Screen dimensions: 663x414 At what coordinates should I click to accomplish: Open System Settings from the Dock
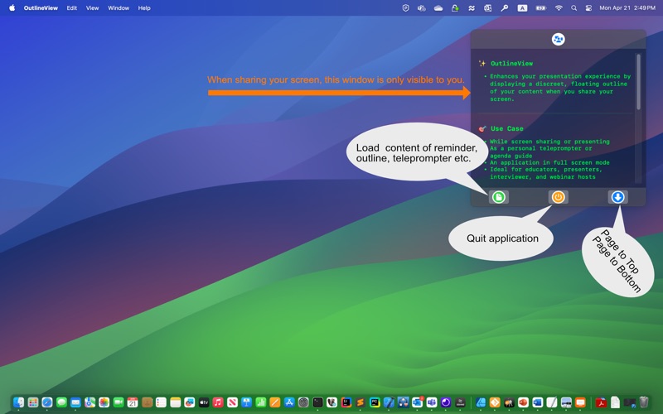pos(303,402)
